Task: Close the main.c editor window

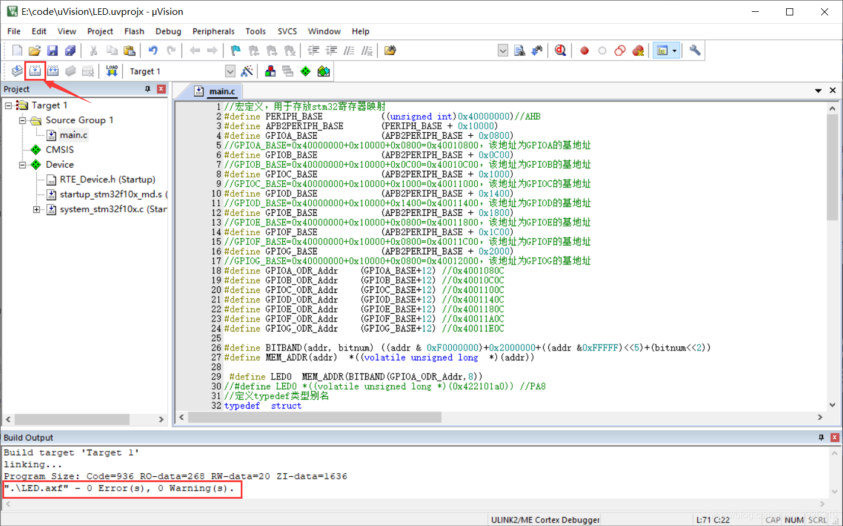Action: pyautogui.click(x=833, y=91)
